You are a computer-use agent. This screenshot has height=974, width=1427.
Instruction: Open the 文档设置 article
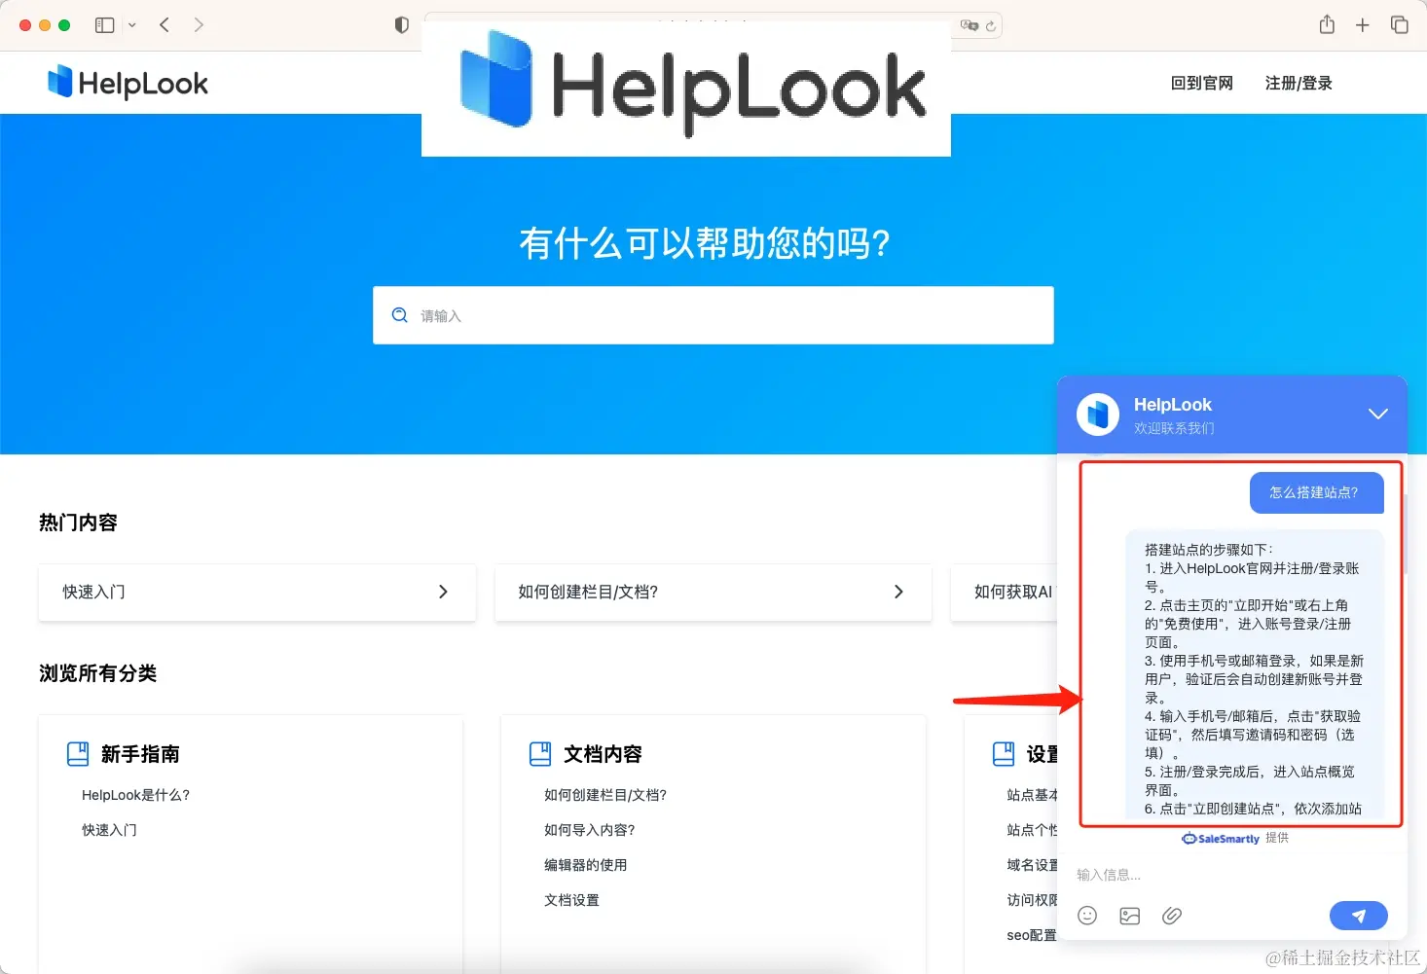571,900
